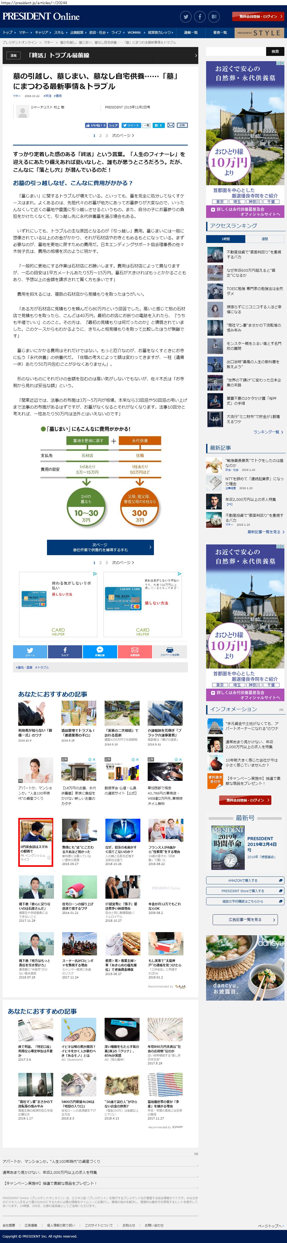Image resolution: width=287 pixels, height=1243 pixels.
Task: Click the Facebook icon in the header
Action: (x=199, y=17)
